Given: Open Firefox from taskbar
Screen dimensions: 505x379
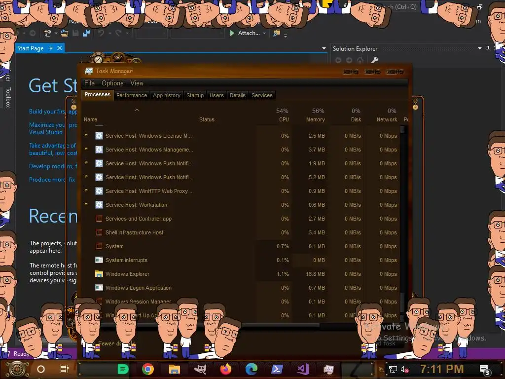Looking at the screenshot, I should 226,369.
